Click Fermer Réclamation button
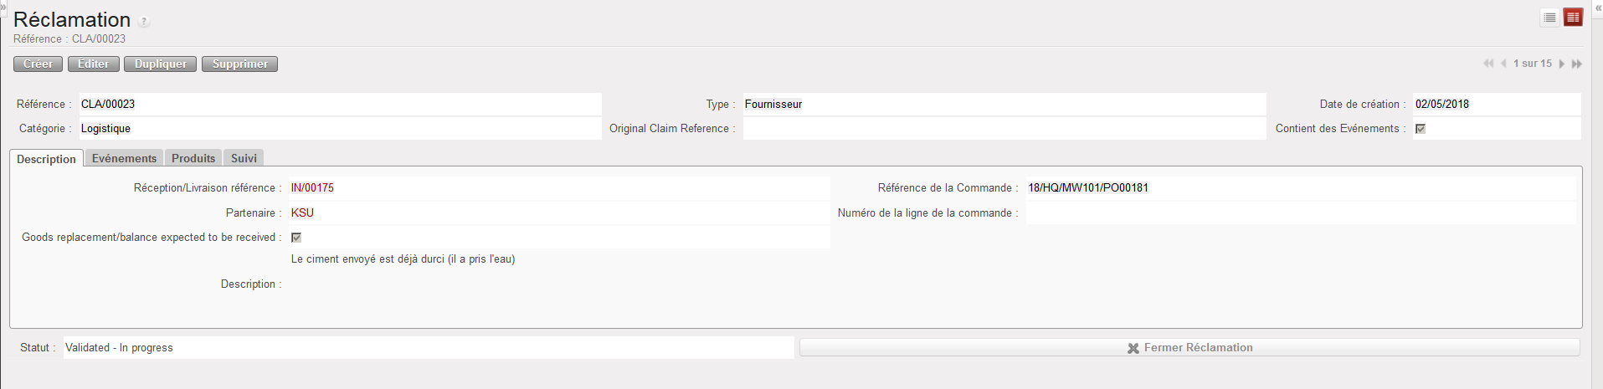 tap(1189, 347)
